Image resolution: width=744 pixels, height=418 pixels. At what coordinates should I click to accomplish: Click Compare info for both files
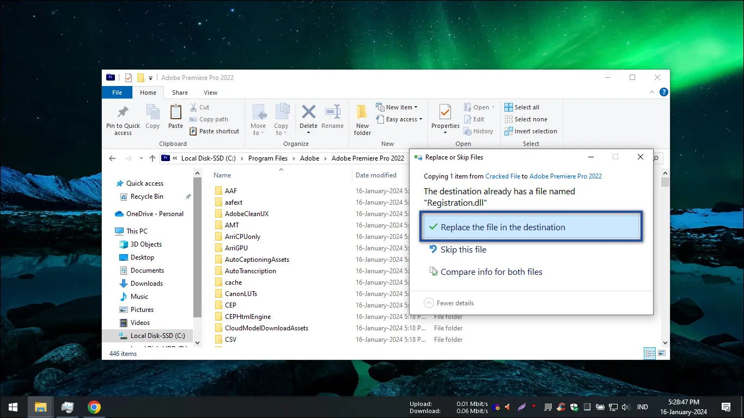tap(491, 272)
